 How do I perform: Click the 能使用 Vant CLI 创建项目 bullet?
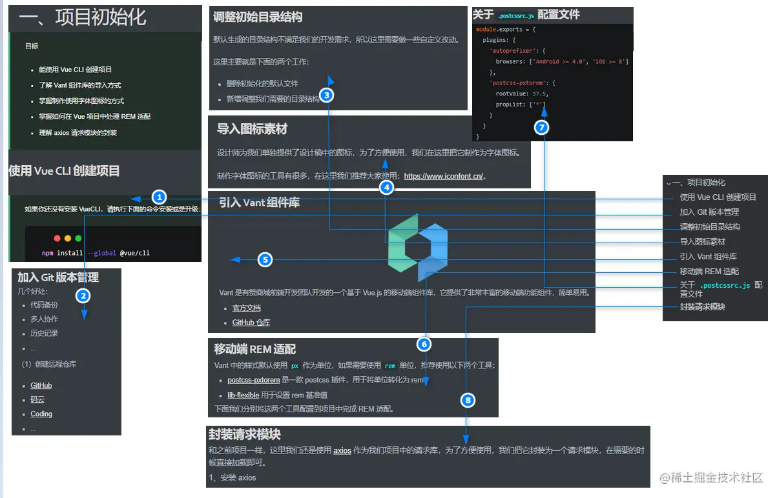click(75, 70)
